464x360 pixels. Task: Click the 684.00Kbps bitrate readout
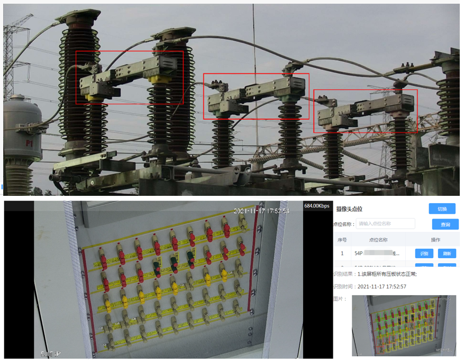click(316, 206)
